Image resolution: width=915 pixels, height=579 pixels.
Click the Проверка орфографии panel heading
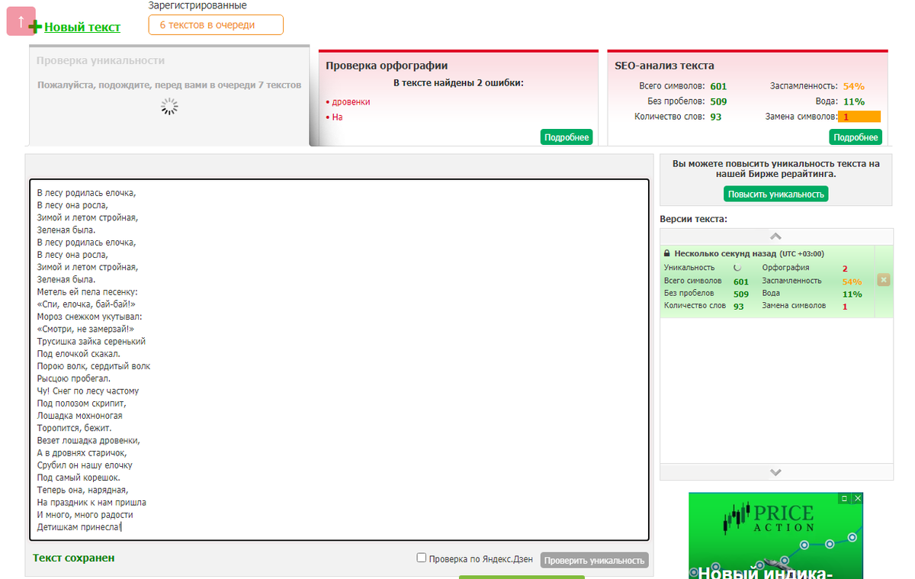(387, 66)
